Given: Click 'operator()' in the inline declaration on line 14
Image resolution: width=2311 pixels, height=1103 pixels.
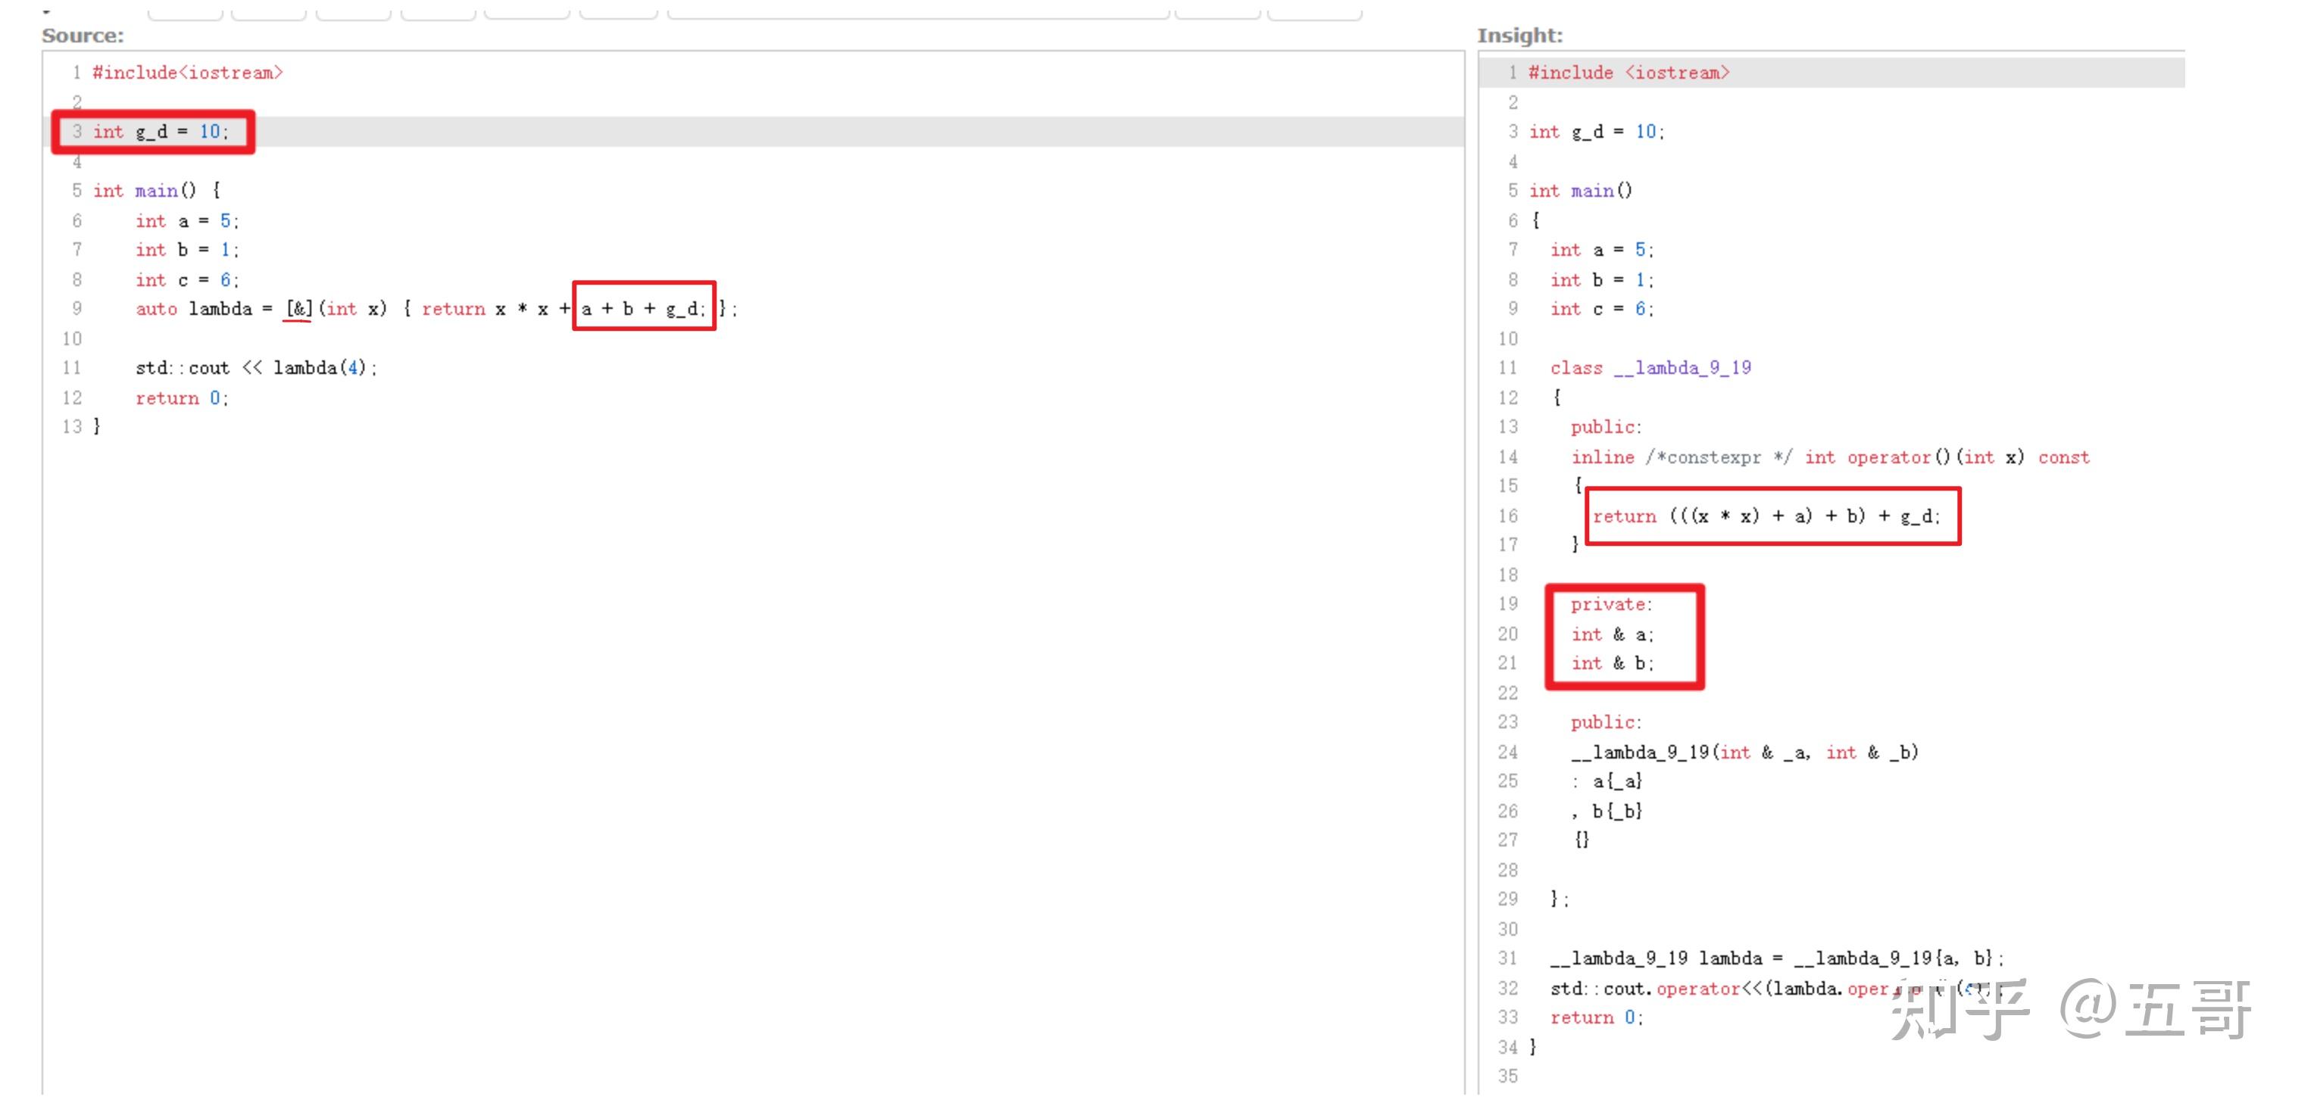Looking at the screenshot, I should click(x=1899, y=456).
